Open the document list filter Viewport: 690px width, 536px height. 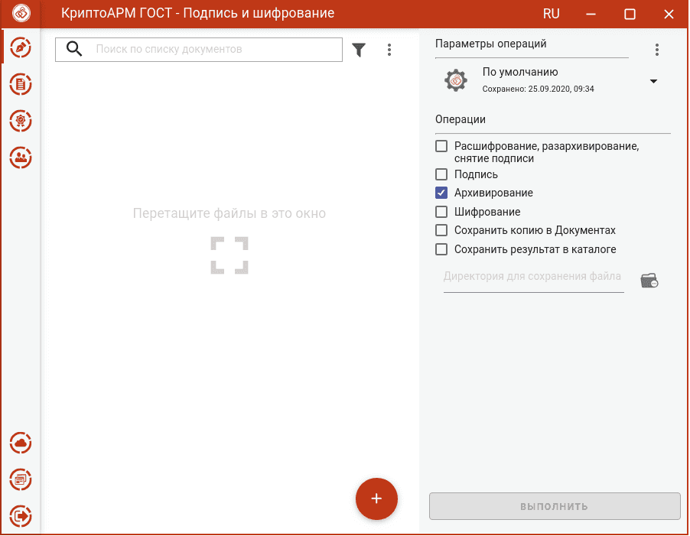pyautogui.click(x=359, y=50)
